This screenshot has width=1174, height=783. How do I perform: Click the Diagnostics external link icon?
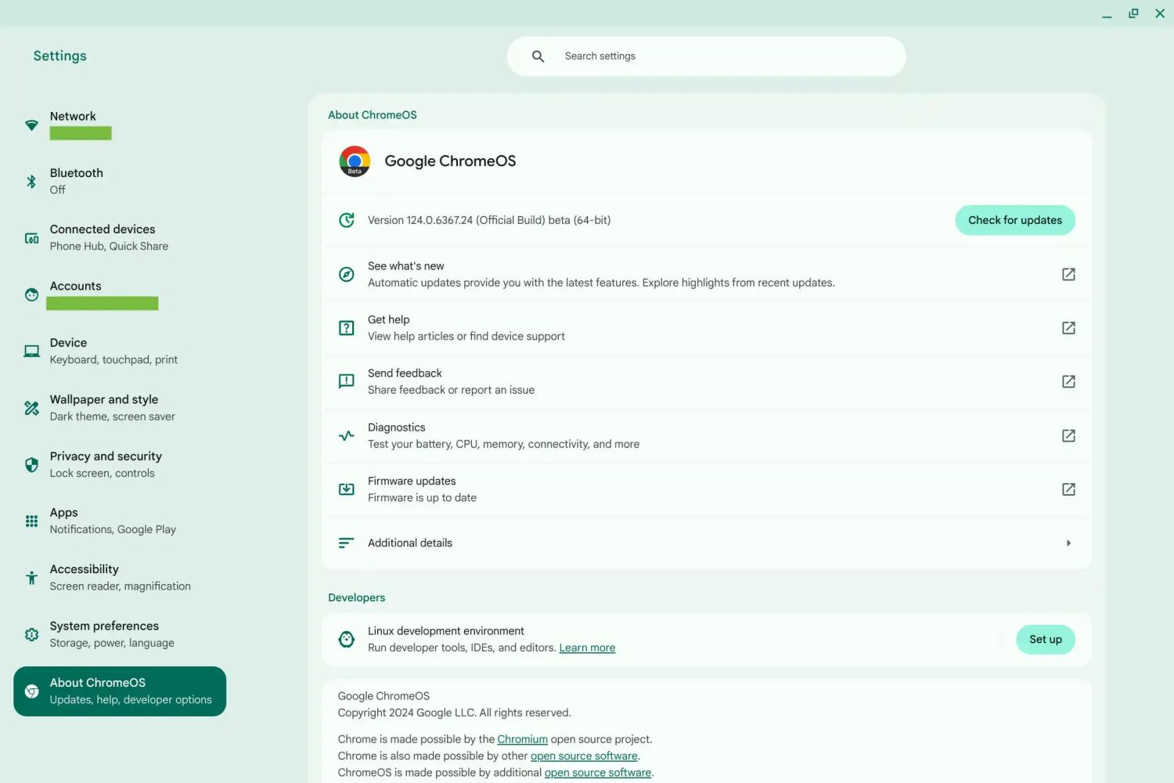1068,435
